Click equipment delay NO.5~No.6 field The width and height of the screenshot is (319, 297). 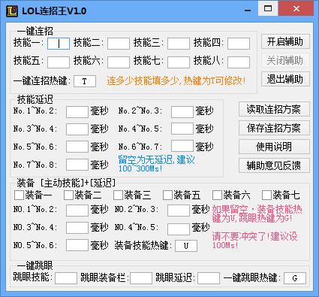tap(77, 245)
